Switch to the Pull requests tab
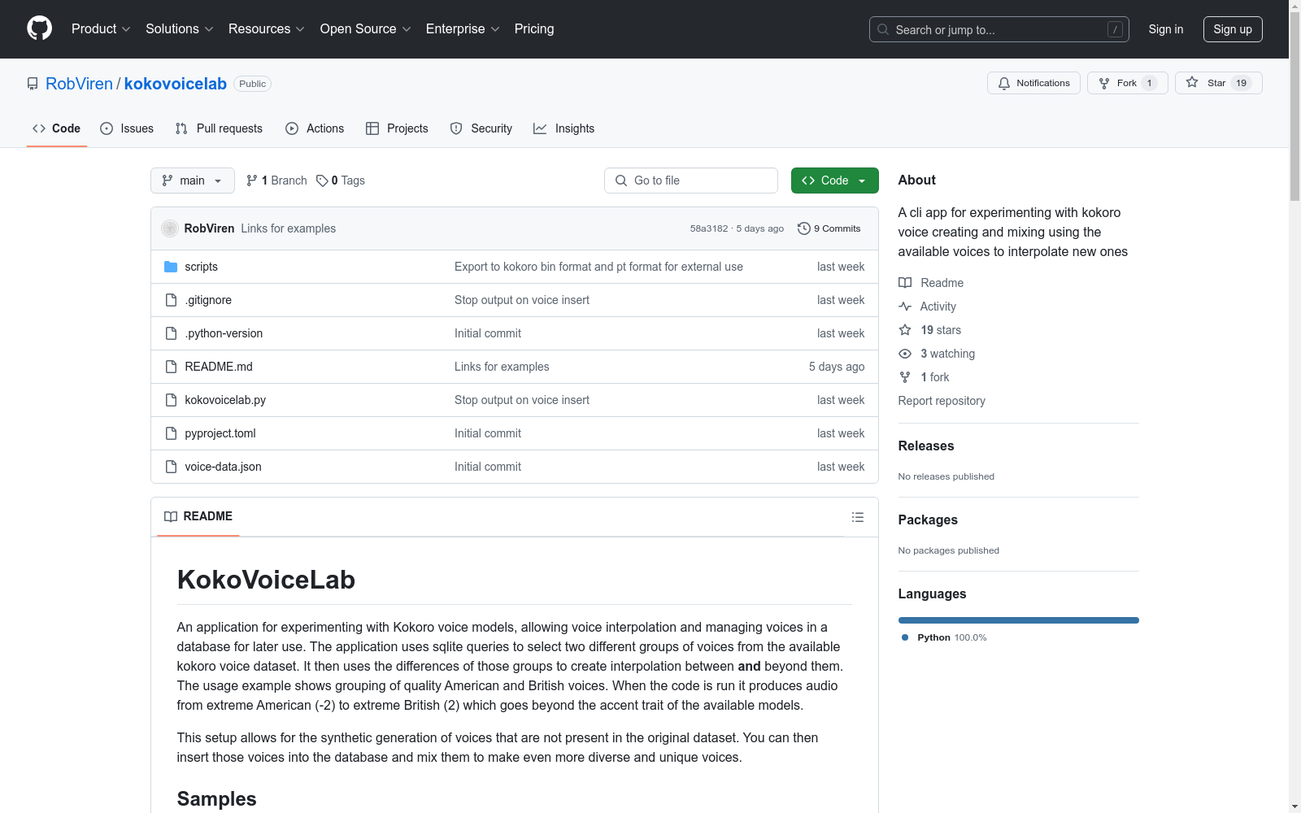The image size is (1301, 813). (x=219, y=128)
